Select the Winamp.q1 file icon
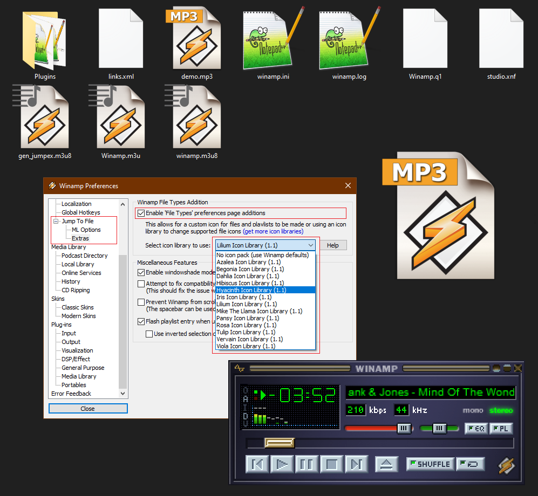Viewport: 538px width, 496px height. click(425, 38)
